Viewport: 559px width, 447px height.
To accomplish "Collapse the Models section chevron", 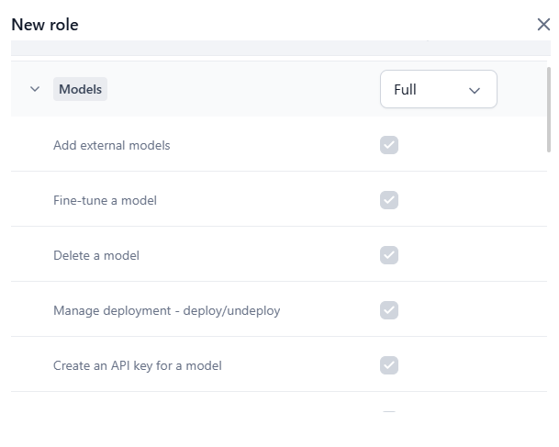I will pos(35,89).
